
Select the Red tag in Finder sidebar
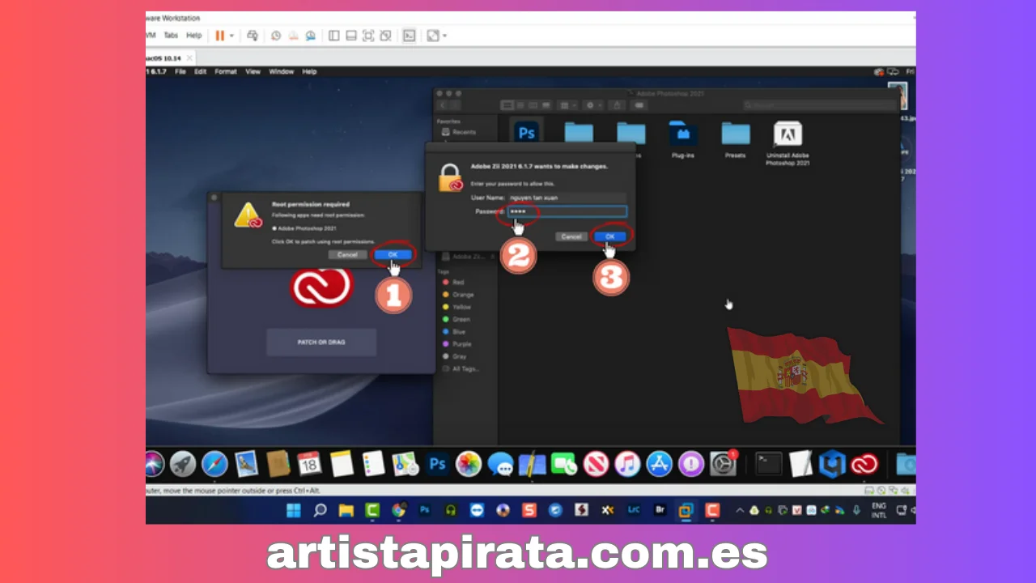point(458,282)
